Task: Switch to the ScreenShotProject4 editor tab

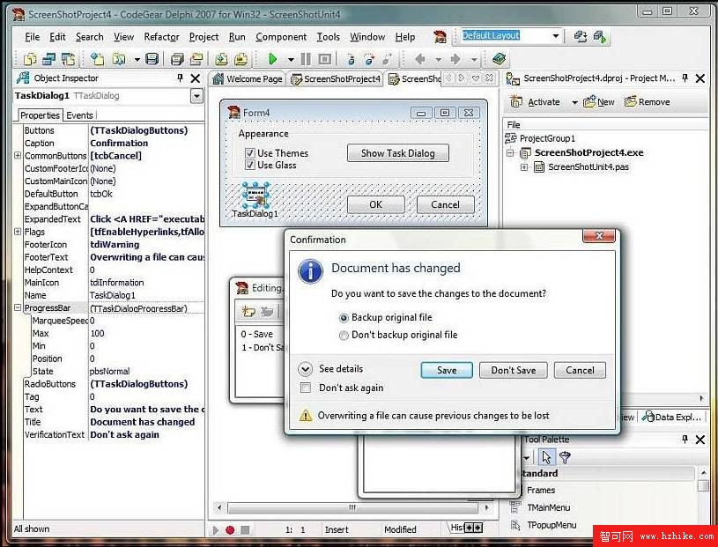Action: click(x=337, y=78)
